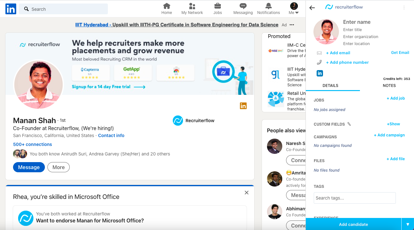This screenshot has height=230, width=414.
Task: Open 500+ connections link
Action: pyautogui.click(x=32, y=144)
